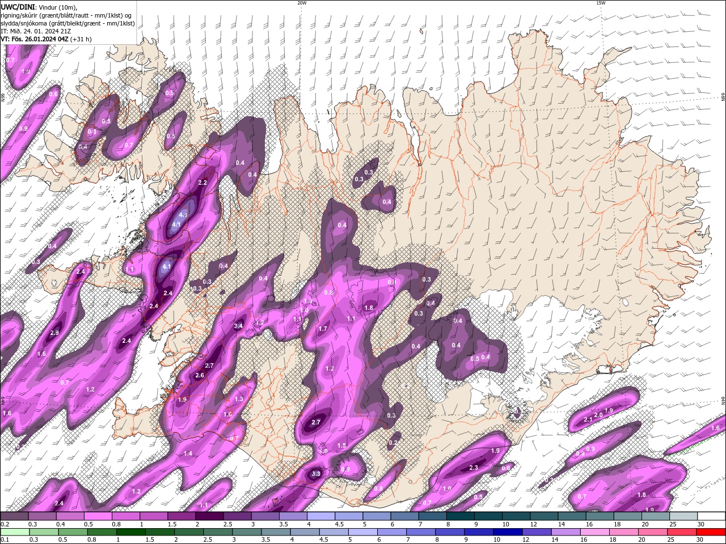Click the '(+31 h)' forecast offset text
The image size is (726, 544).
point(81,39)
